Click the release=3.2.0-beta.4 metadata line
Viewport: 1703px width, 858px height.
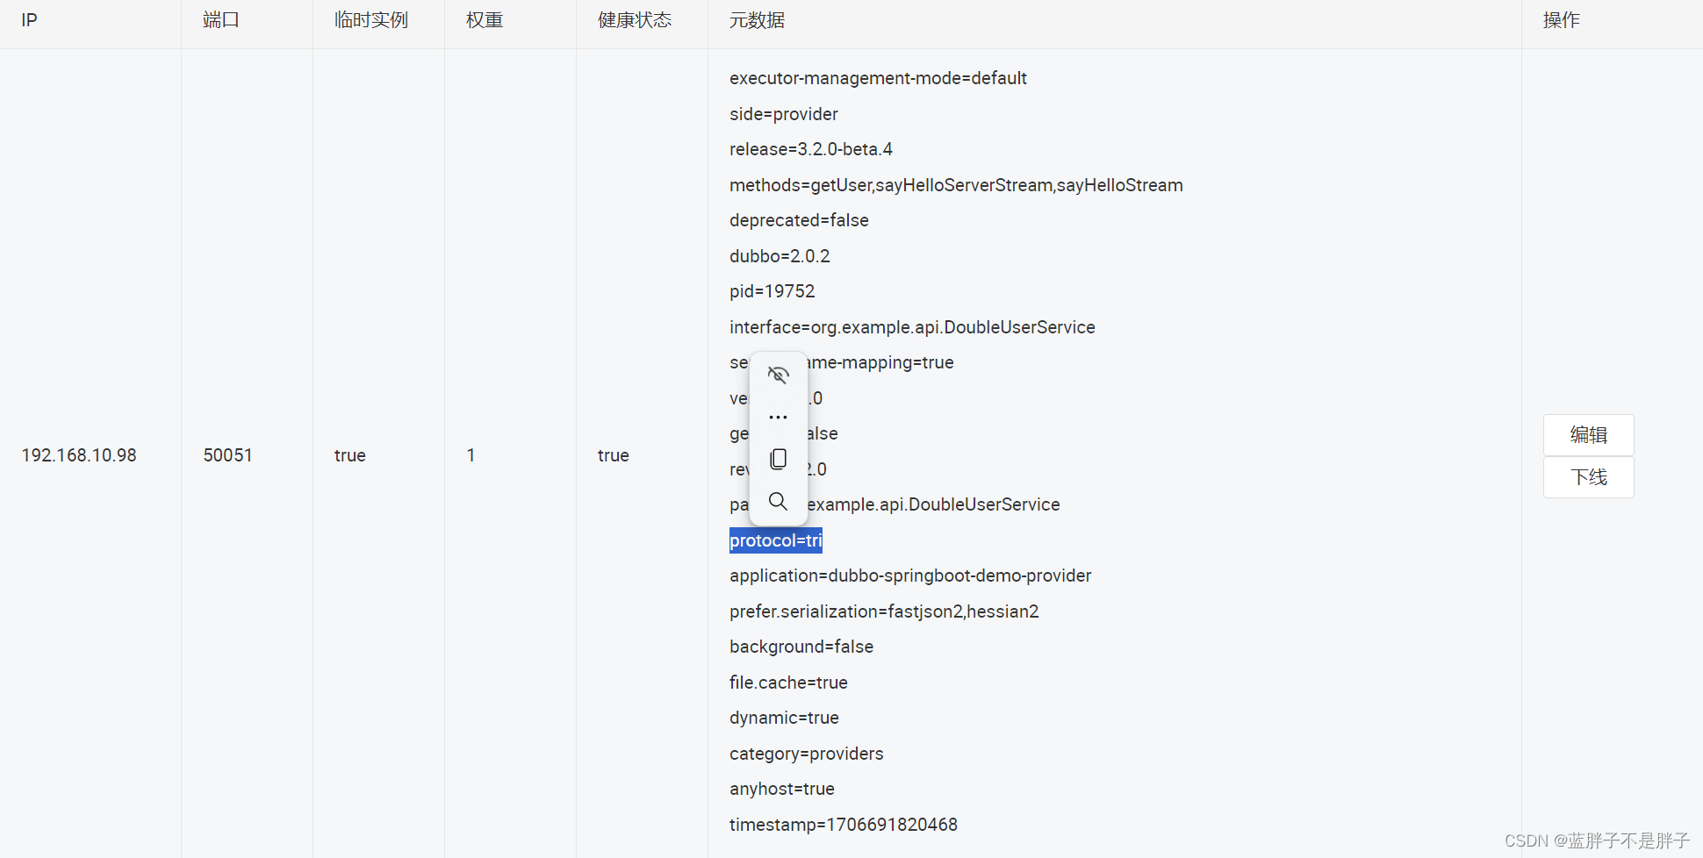tap(811, 149)
